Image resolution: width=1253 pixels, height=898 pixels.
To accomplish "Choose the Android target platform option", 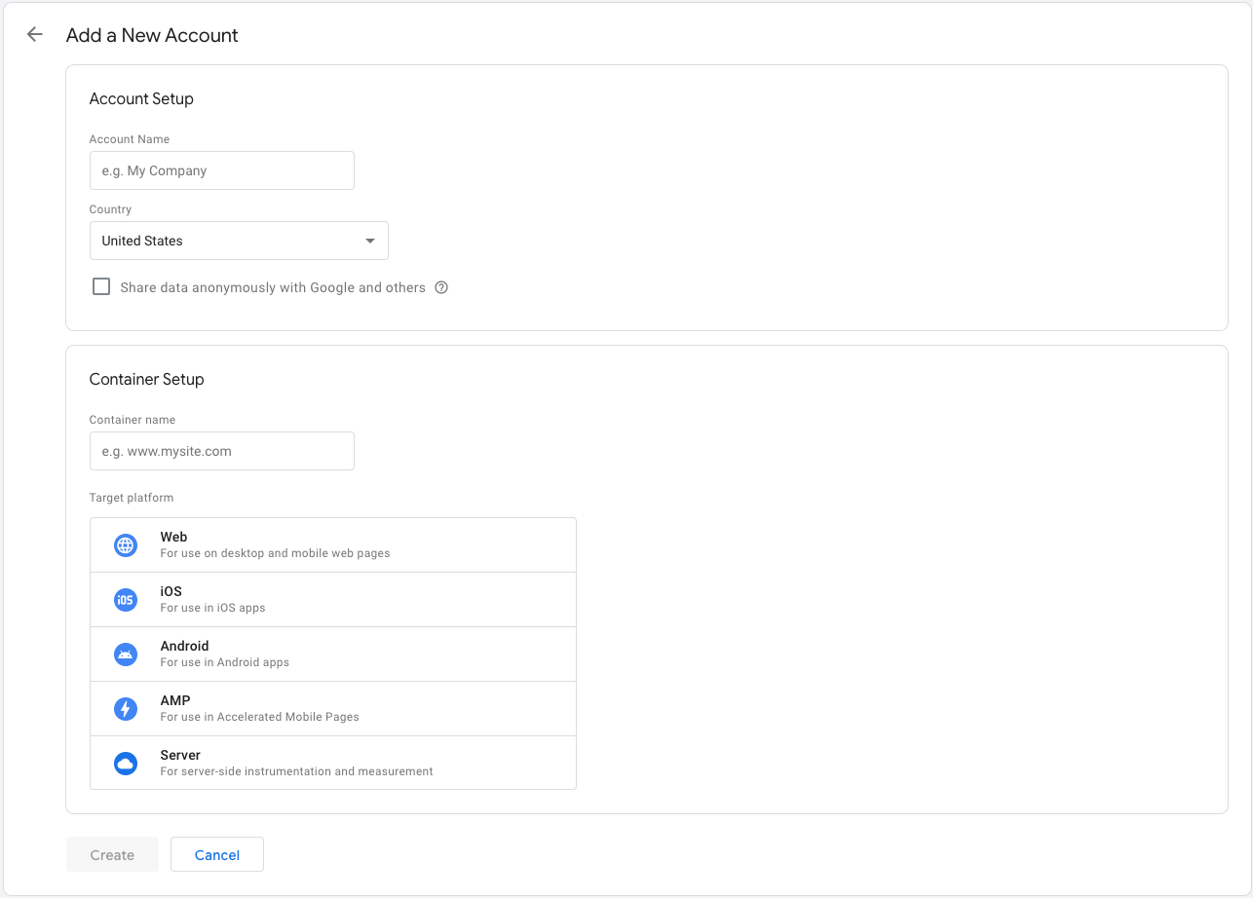I will point(331,655).
